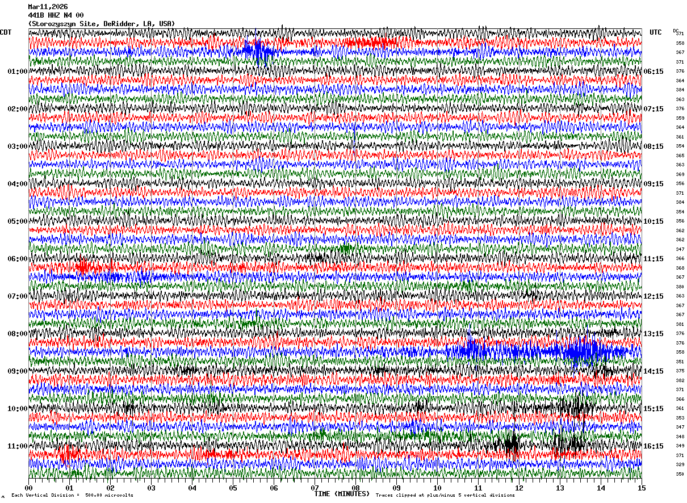Image resolution: width=687 pixels, height=503 pixels.
Task: Click the DC offset value 329
Action: (x=680, y=464)
